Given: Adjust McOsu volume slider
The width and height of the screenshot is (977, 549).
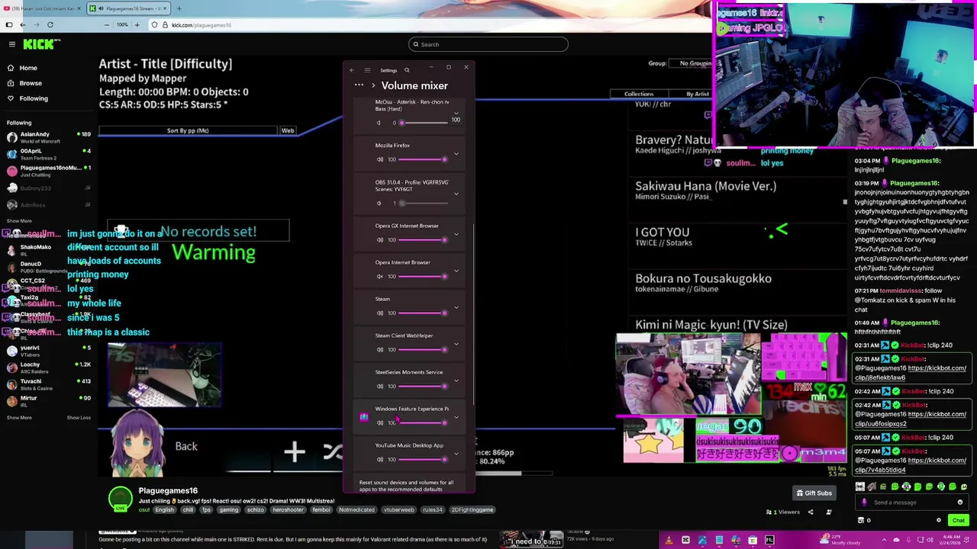Looking at the screenshot, I should pos(423,123).
